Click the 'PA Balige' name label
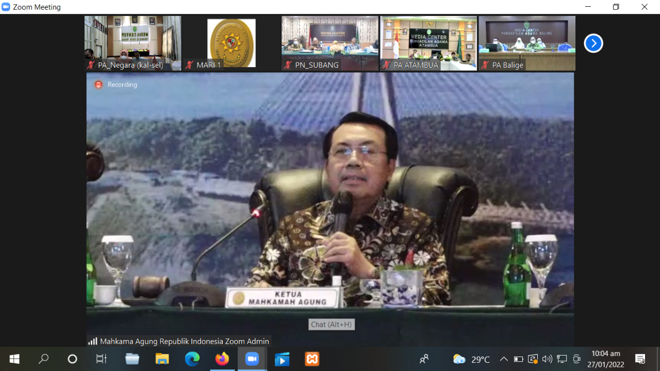This screenshot has width=660, height=371. tap(508, 65)
